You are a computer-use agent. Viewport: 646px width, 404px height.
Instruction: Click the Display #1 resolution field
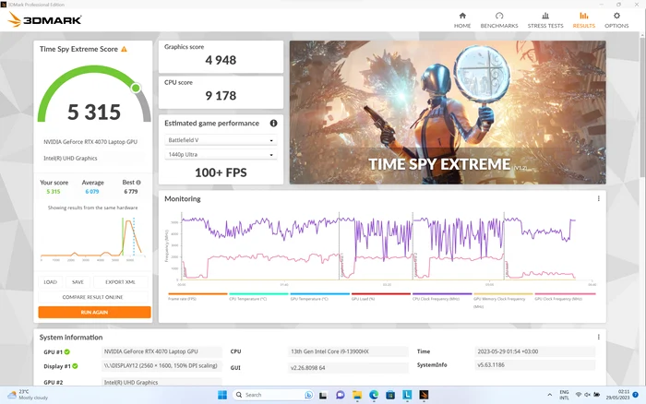pyautogui.click(x=161, y=365)
